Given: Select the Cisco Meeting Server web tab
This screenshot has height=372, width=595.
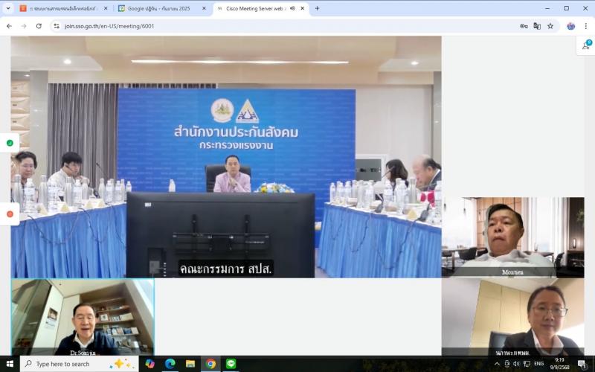Looking at the screenshot, I should point(261,8).
